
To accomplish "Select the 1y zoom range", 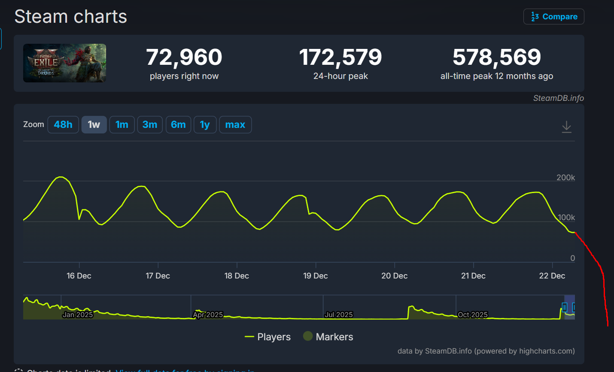I will click(205, 125).
